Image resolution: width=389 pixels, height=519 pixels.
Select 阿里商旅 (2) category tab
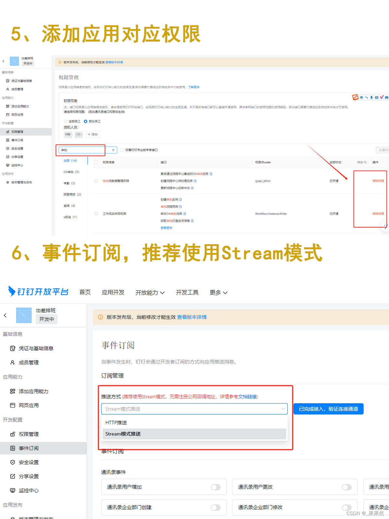72,195
